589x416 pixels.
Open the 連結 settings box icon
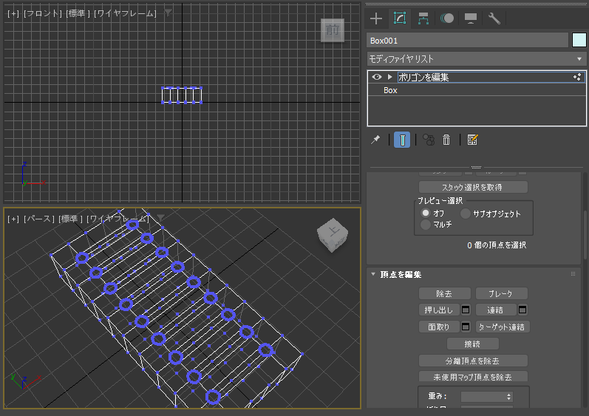pyautogui.click(x=522, y=310)
